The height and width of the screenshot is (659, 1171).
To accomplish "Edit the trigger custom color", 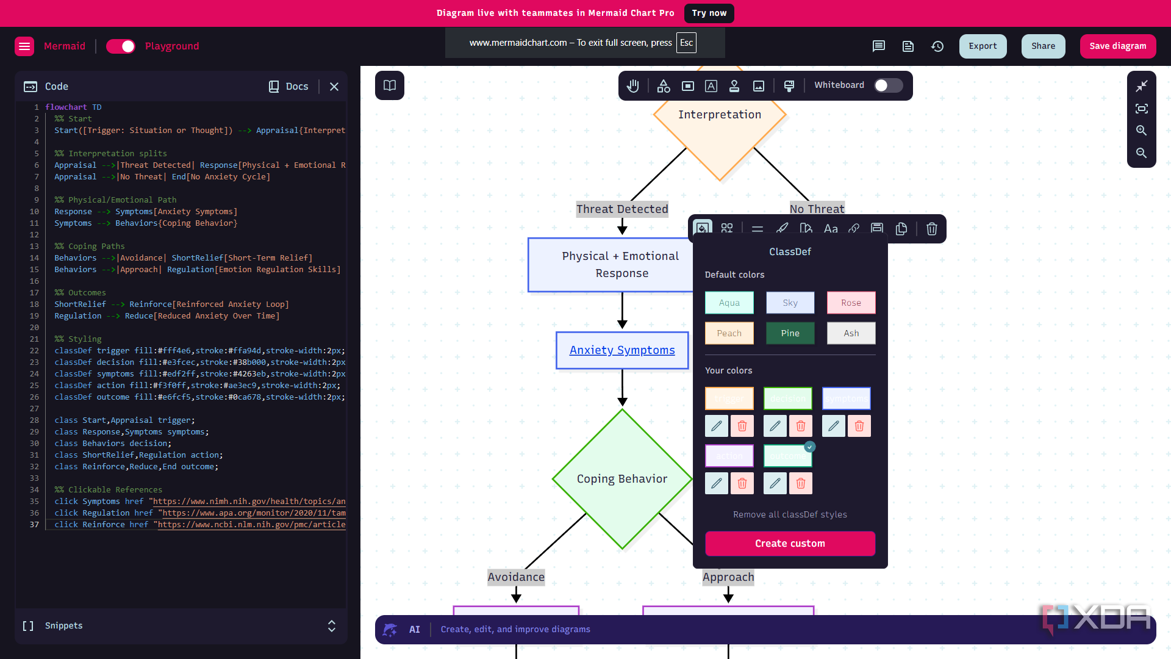I will pyautogui.click(x=717, y=426).
